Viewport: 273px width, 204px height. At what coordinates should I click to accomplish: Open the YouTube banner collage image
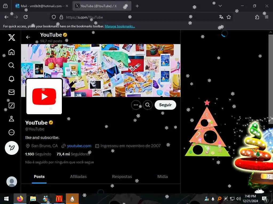[x=101, y=70]
